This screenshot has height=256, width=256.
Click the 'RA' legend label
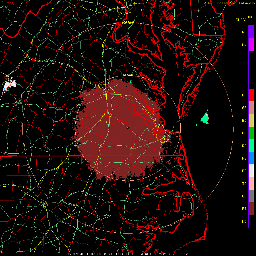244,146
